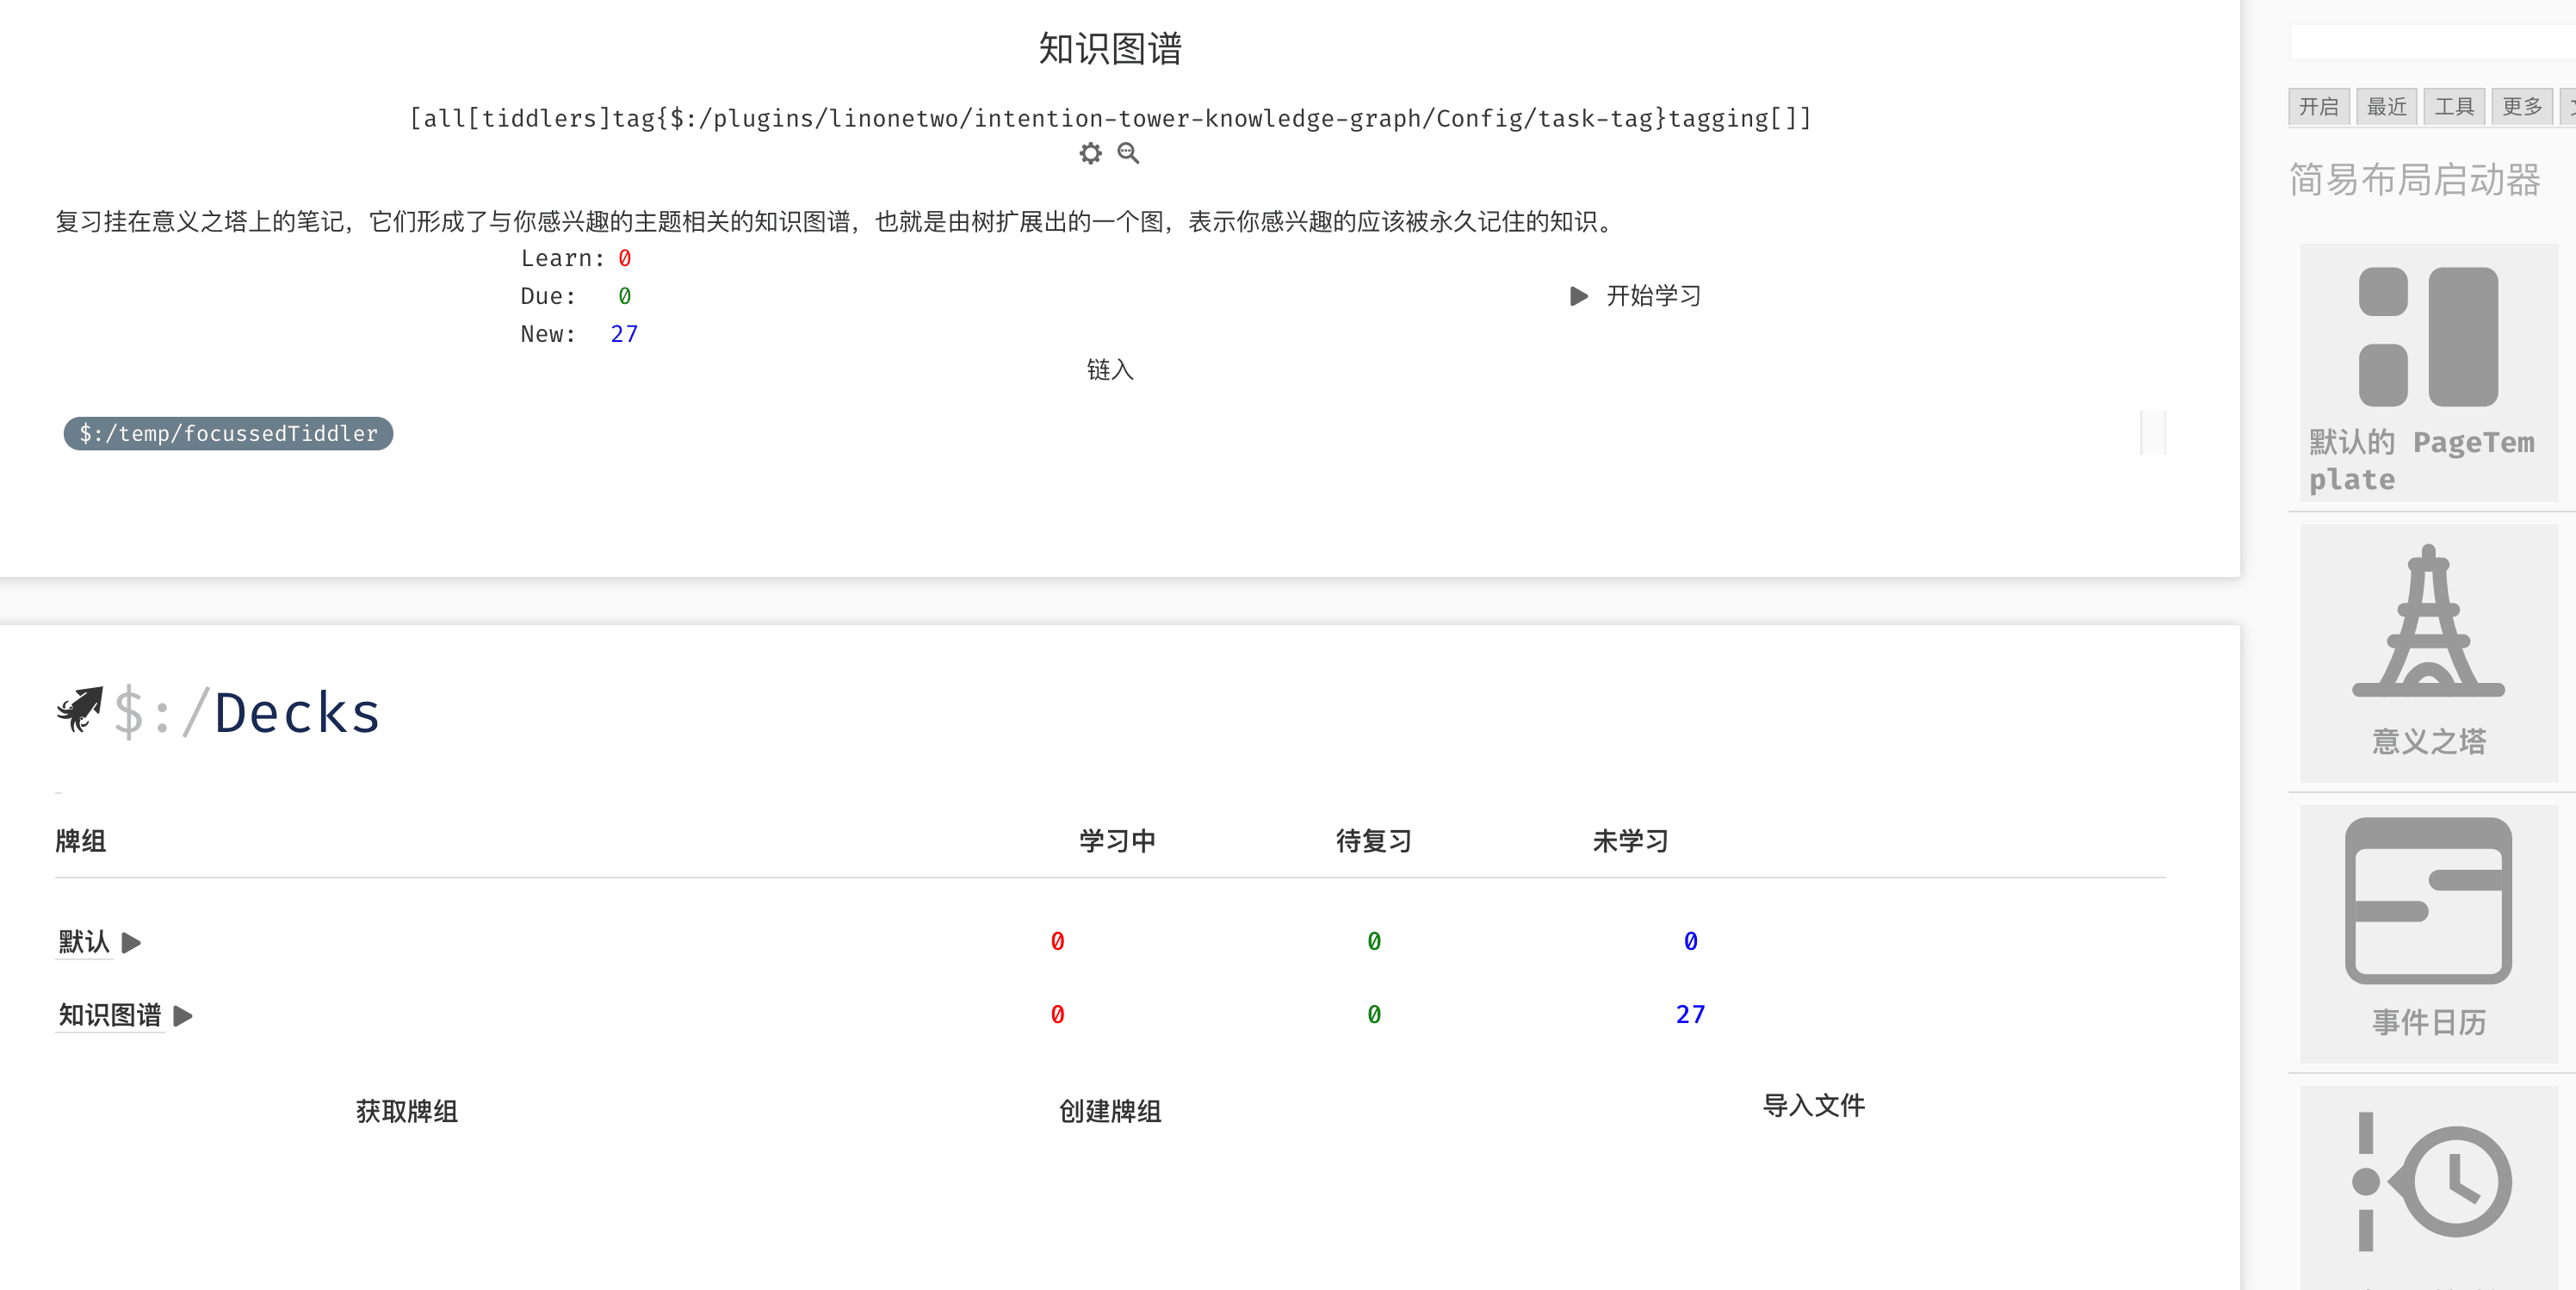Click the 导入文件 button
The width and height of the screenshot is (2576, 1290).
coord(1813,1105)
